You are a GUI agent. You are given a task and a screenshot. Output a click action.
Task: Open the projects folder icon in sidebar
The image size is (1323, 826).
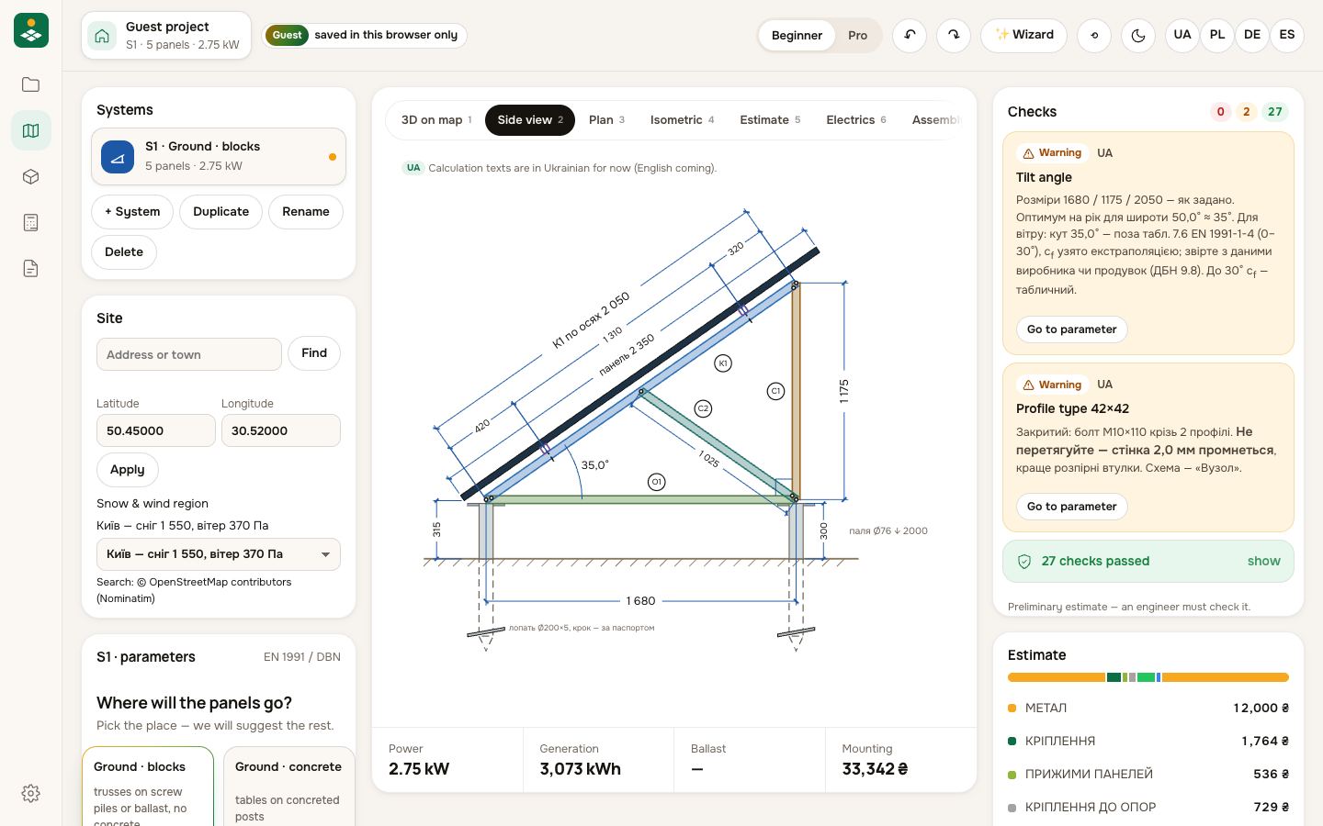(x=30, y=84)
